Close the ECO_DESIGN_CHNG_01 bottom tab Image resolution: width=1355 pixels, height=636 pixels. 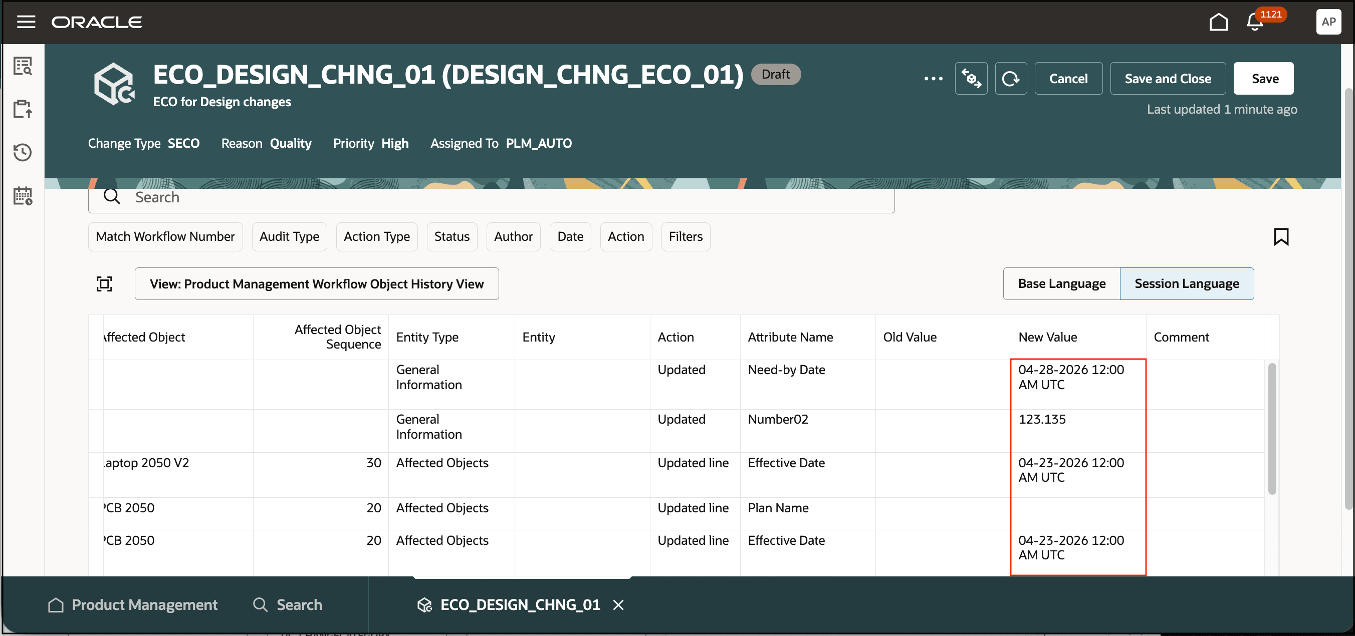point(618,605)
